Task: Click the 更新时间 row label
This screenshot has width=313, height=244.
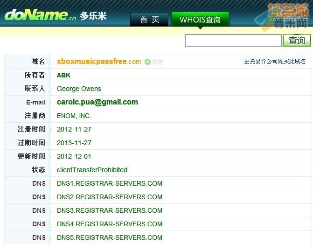Action: 31,156
